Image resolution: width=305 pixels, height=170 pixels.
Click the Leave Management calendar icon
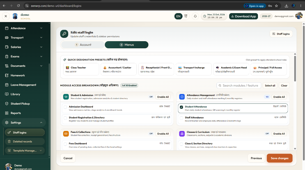[7, 85]
